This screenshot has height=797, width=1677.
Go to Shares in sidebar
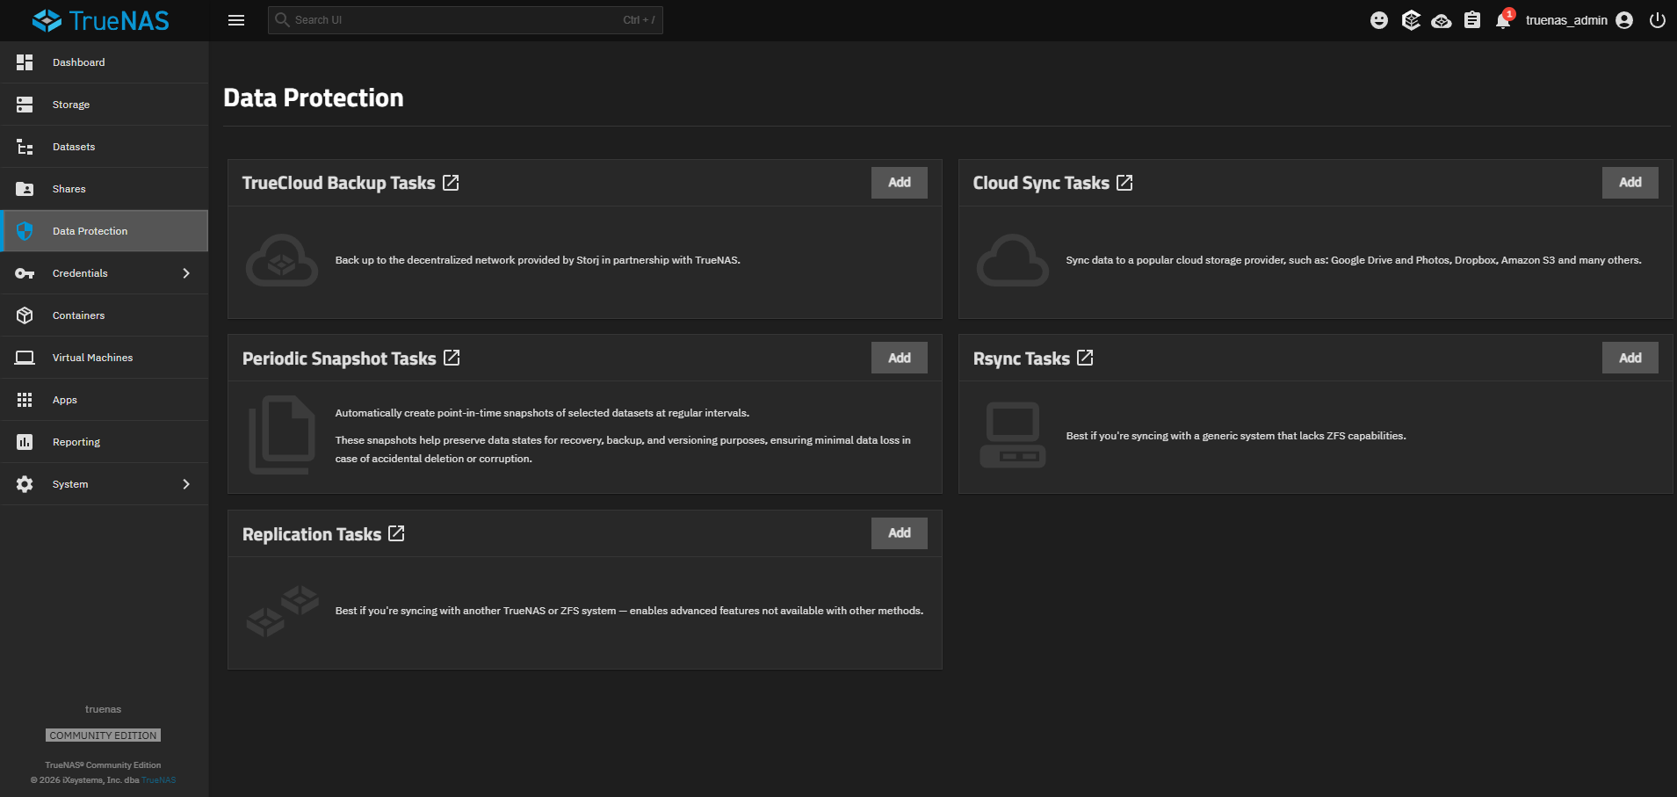tap(105, 189)
